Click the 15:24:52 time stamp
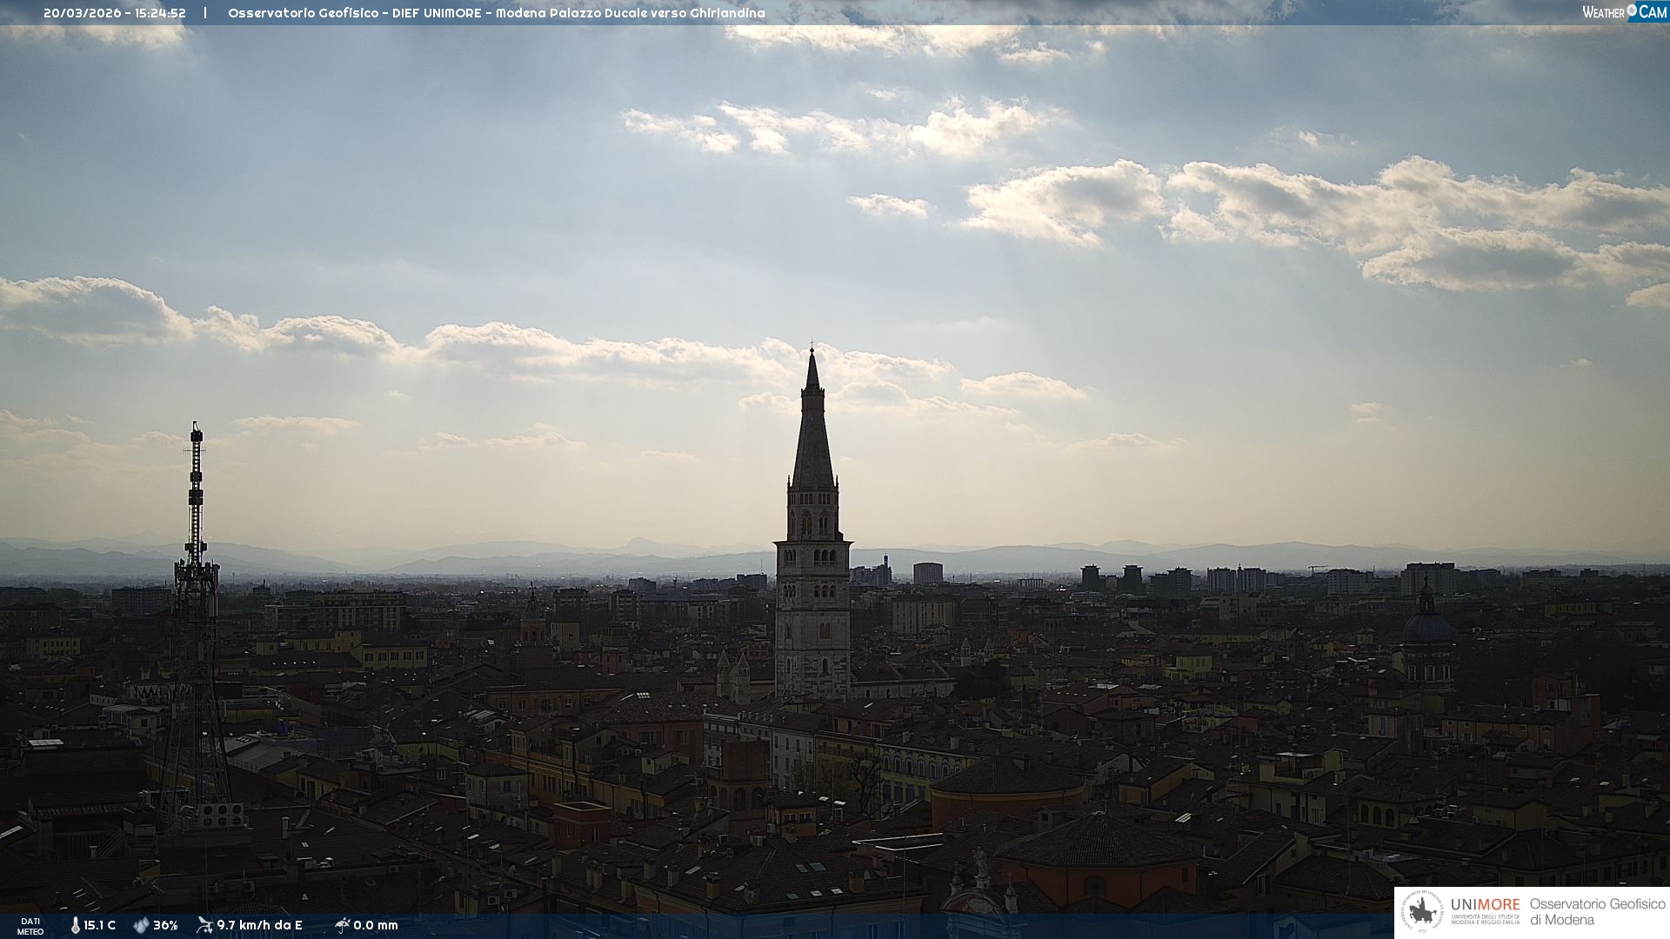Viewport: 1670px width, 939px height. (x=160, y=13)
